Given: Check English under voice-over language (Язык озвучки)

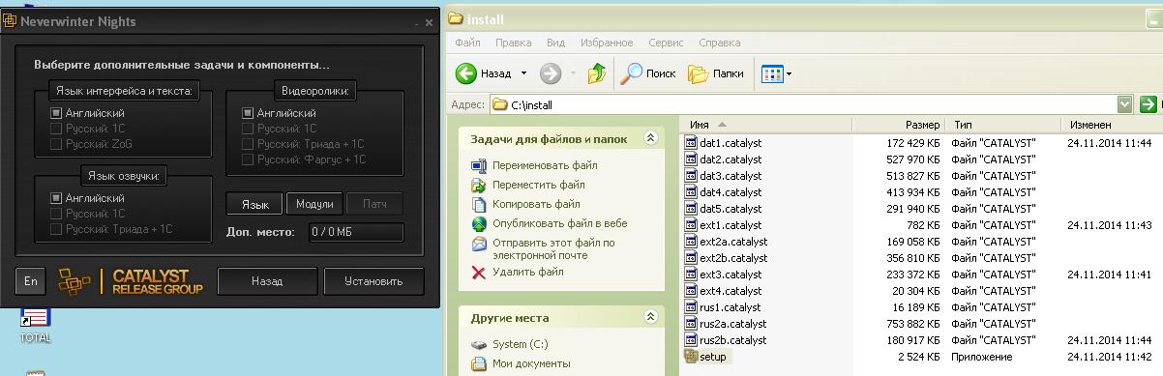Looking at the screenshot, I should pyautogui.click(x=56, y=198).
